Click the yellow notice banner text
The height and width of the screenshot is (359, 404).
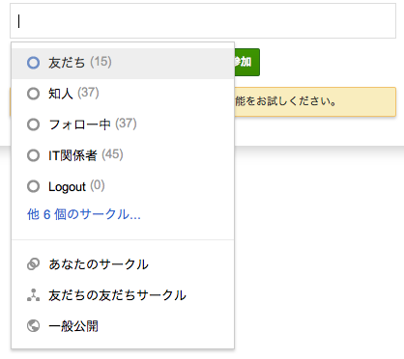click(286, 101)
